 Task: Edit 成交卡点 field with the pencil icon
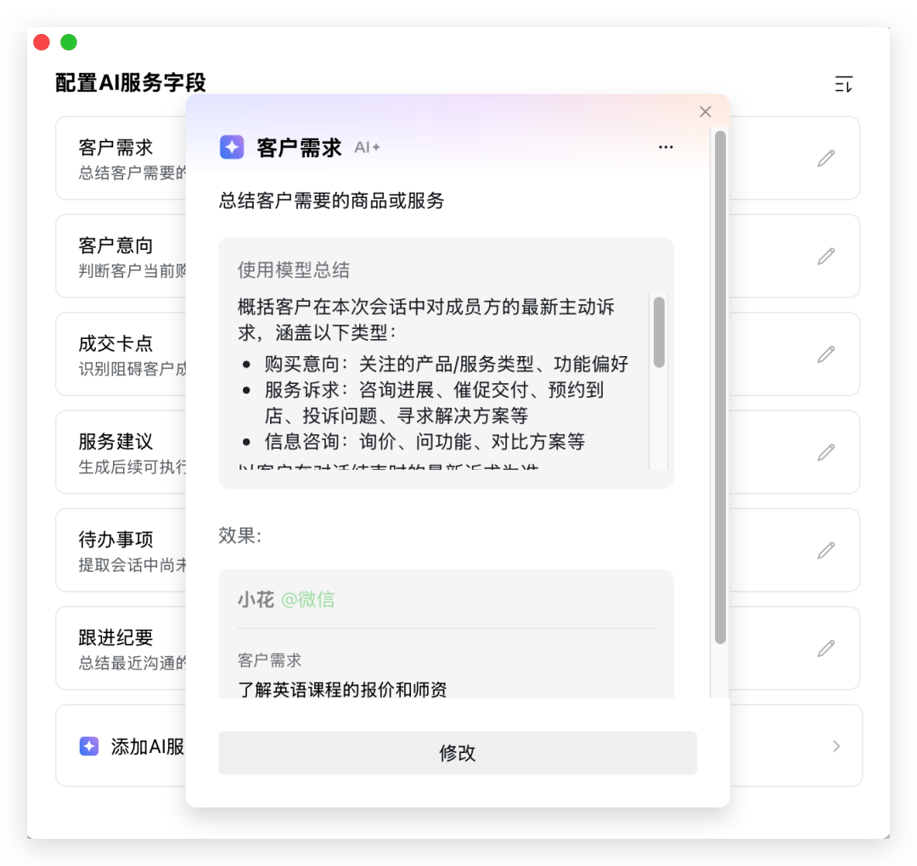pyautogui.click(x=826, y=354)
